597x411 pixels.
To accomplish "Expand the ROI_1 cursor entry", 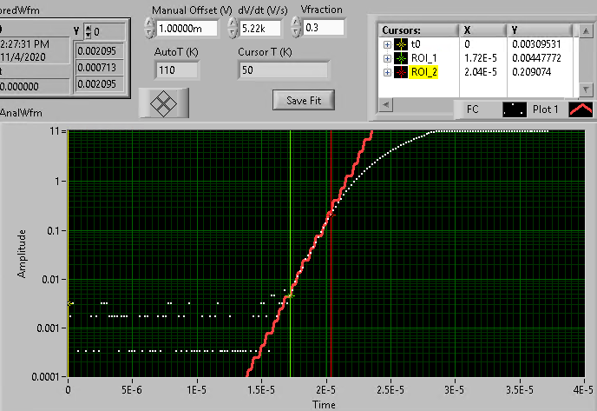I will [387, 57].
